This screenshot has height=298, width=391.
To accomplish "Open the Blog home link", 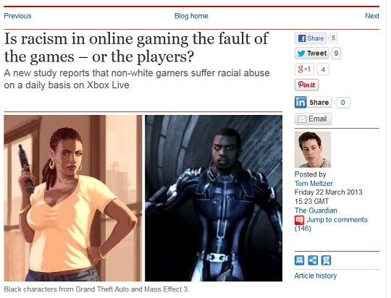I will coord(191,16).
